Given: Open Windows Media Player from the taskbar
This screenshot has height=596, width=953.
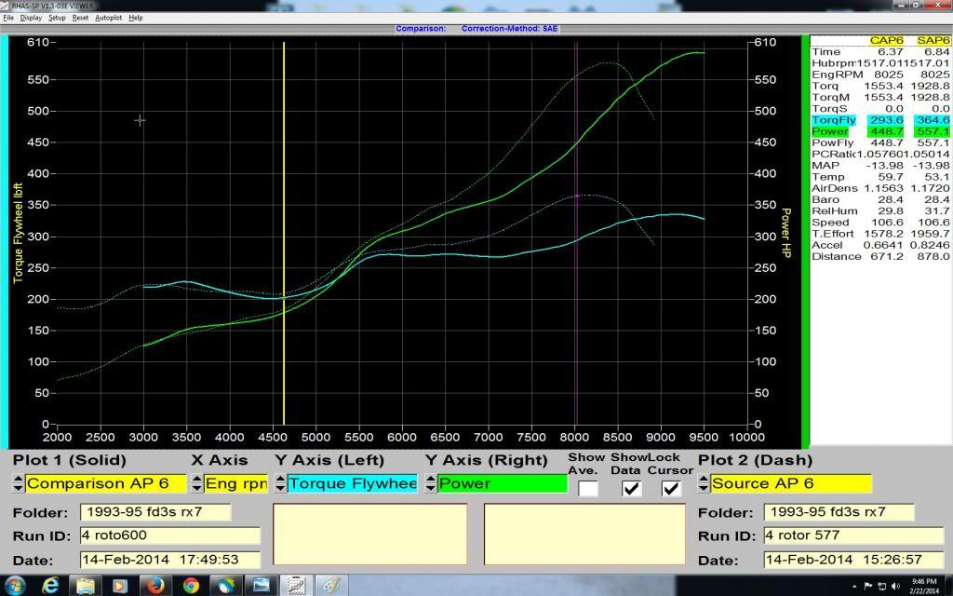Looking at the screenshot, I should [x=119, y=586].
